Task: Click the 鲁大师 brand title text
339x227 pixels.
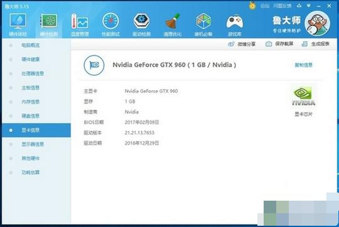Action: click(x=286, y=21)
